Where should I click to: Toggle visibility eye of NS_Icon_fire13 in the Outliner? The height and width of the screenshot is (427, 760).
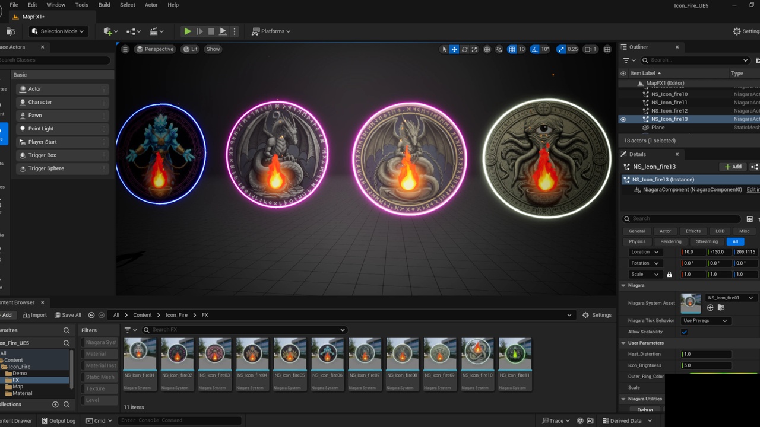click(x=623, y=119)
